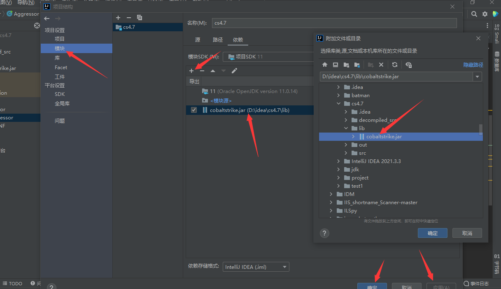Move dependency up
The height and width of the screenshot is (289, 501).
(213, 71)
